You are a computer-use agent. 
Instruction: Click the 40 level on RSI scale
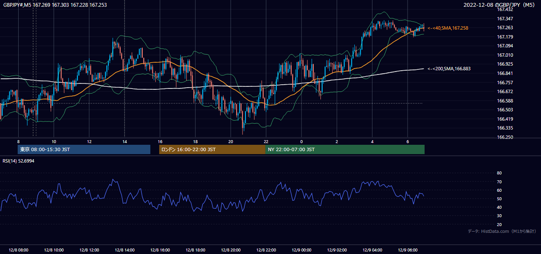coord(499,207)
